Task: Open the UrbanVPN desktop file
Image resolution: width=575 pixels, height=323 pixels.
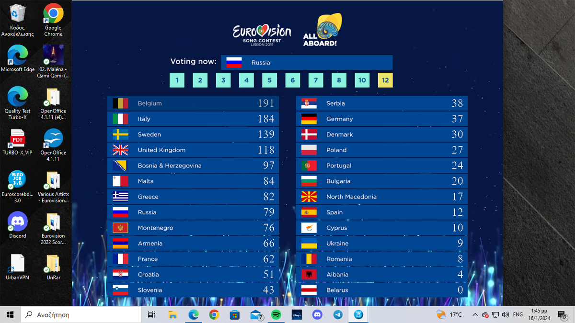Action: tap(18, 267)
